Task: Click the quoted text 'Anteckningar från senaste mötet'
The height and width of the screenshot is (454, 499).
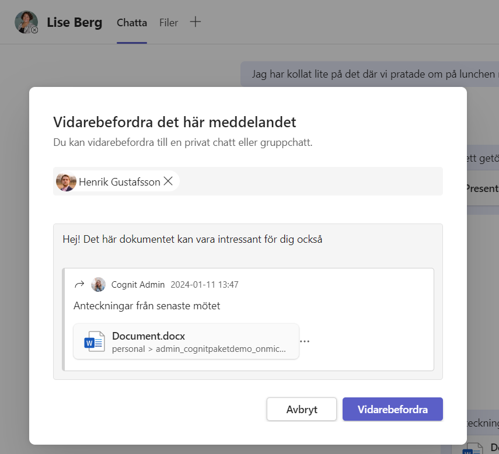Action: coord(146,306)
